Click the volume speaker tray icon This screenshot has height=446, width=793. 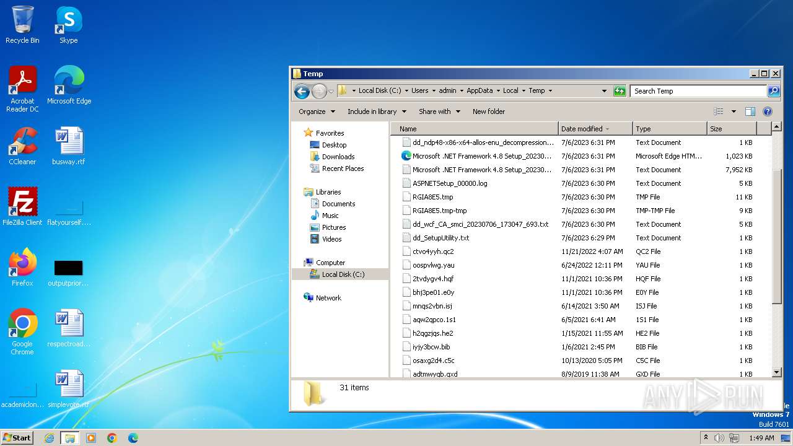(719, 438)
